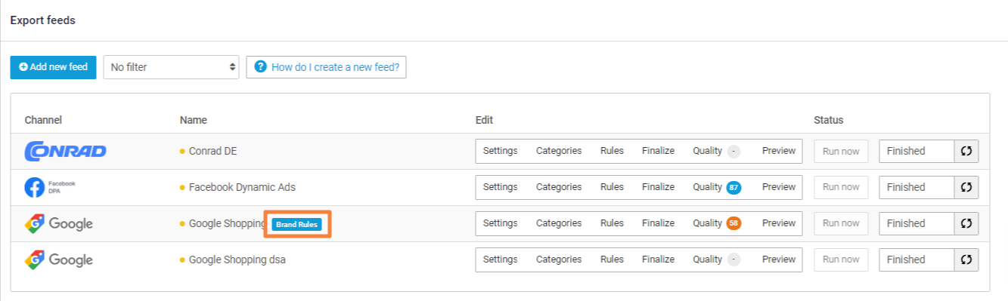Click the refresh icon for Google Shopping dsa

966,260
